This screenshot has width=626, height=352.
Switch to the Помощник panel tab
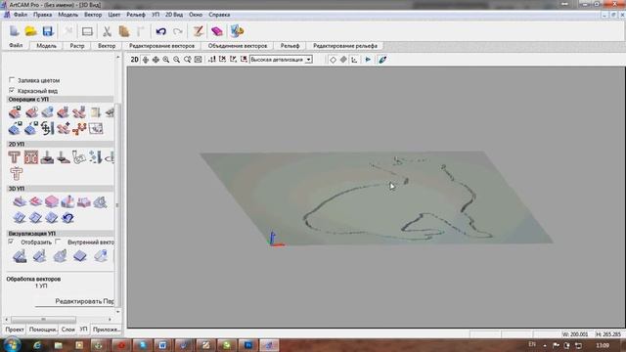point(42,330)
